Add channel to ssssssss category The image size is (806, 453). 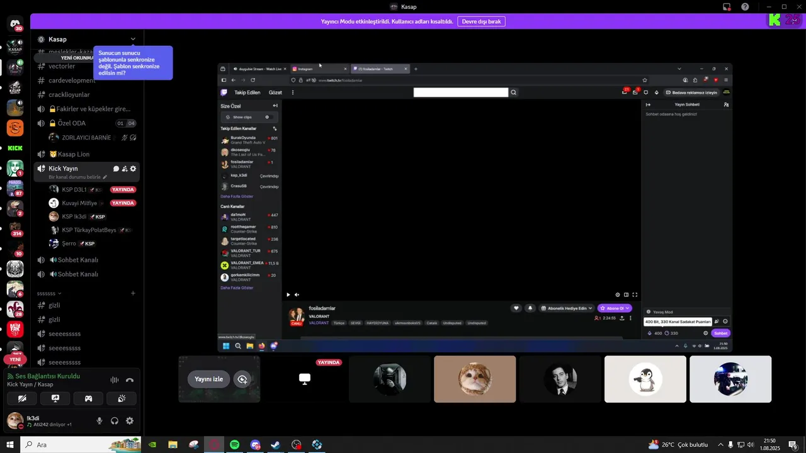[x=133, y=293]
